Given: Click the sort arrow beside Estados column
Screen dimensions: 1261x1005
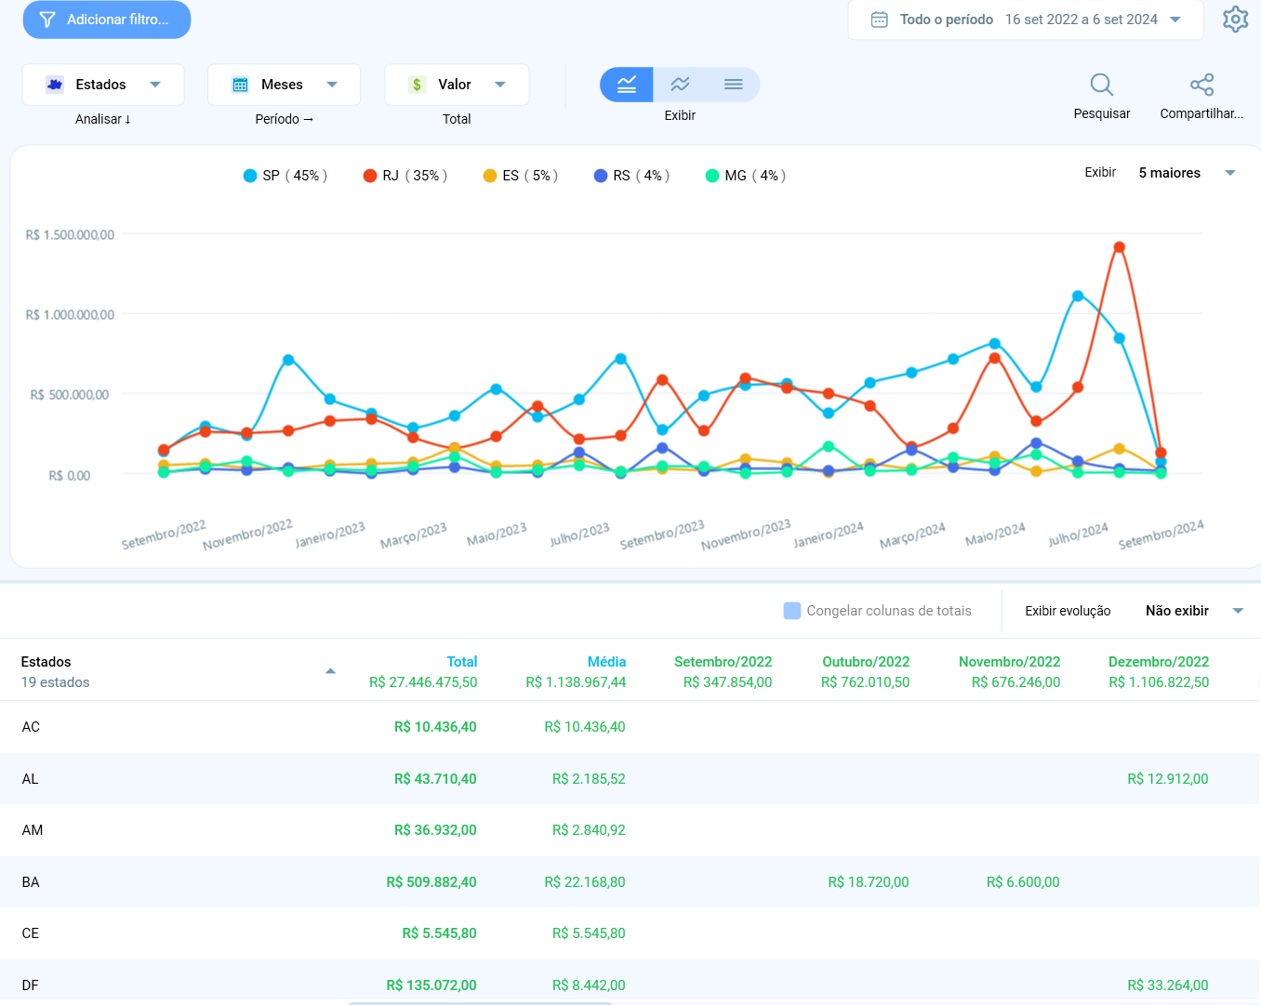Looking at the screenshot, I should (x=330, y=671).
